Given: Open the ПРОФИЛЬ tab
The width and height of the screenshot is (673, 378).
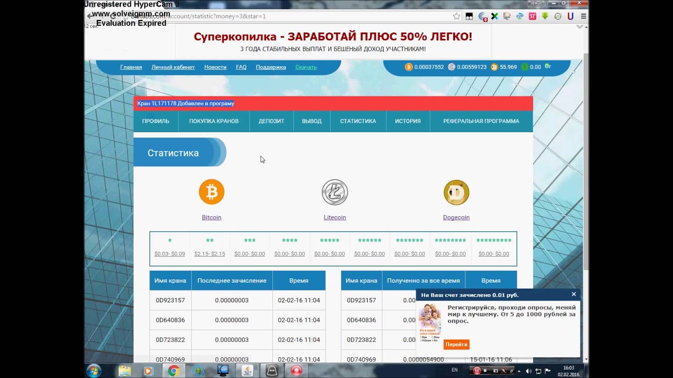Looking at the screenshot, I should [x=156, y=121].
